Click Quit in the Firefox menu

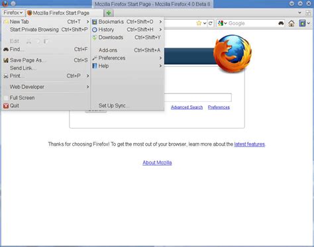[46, 106]
